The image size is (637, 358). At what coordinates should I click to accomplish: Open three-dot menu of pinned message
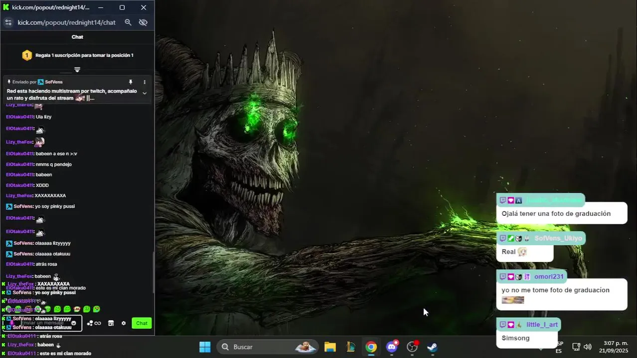145,82
